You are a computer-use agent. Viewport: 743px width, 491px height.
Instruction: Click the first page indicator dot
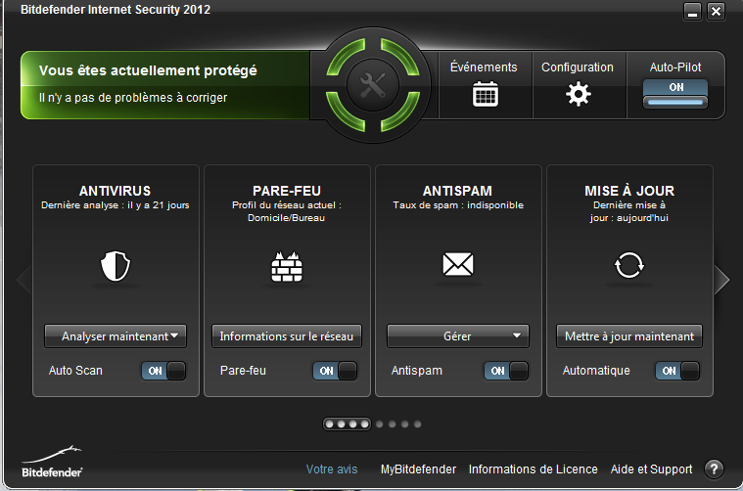330,424
